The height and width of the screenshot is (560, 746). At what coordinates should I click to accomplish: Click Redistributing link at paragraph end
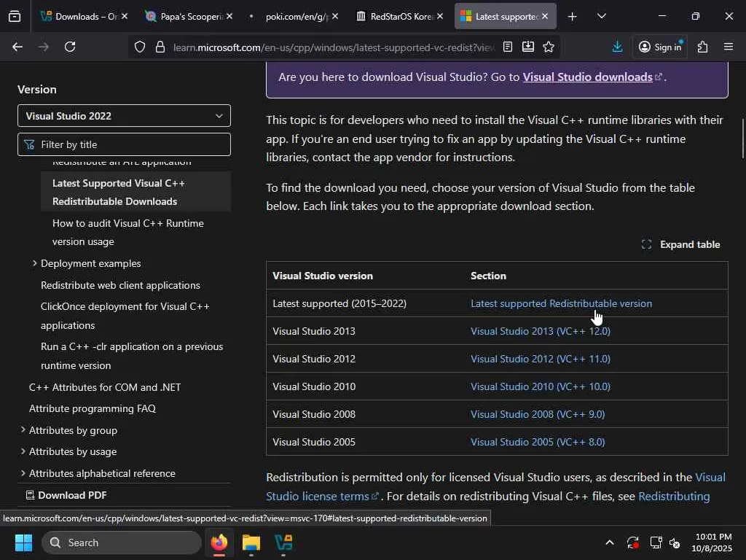point(674,496)
